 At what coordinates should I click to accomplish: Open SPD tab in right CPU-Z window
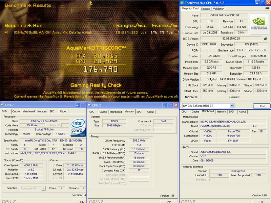[231, 112]
